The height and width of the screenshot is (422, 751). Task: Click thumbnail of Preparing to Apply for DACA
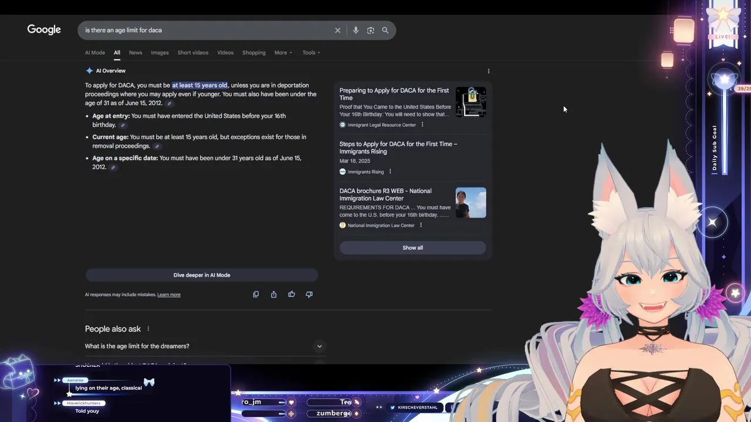coord(471,102)
